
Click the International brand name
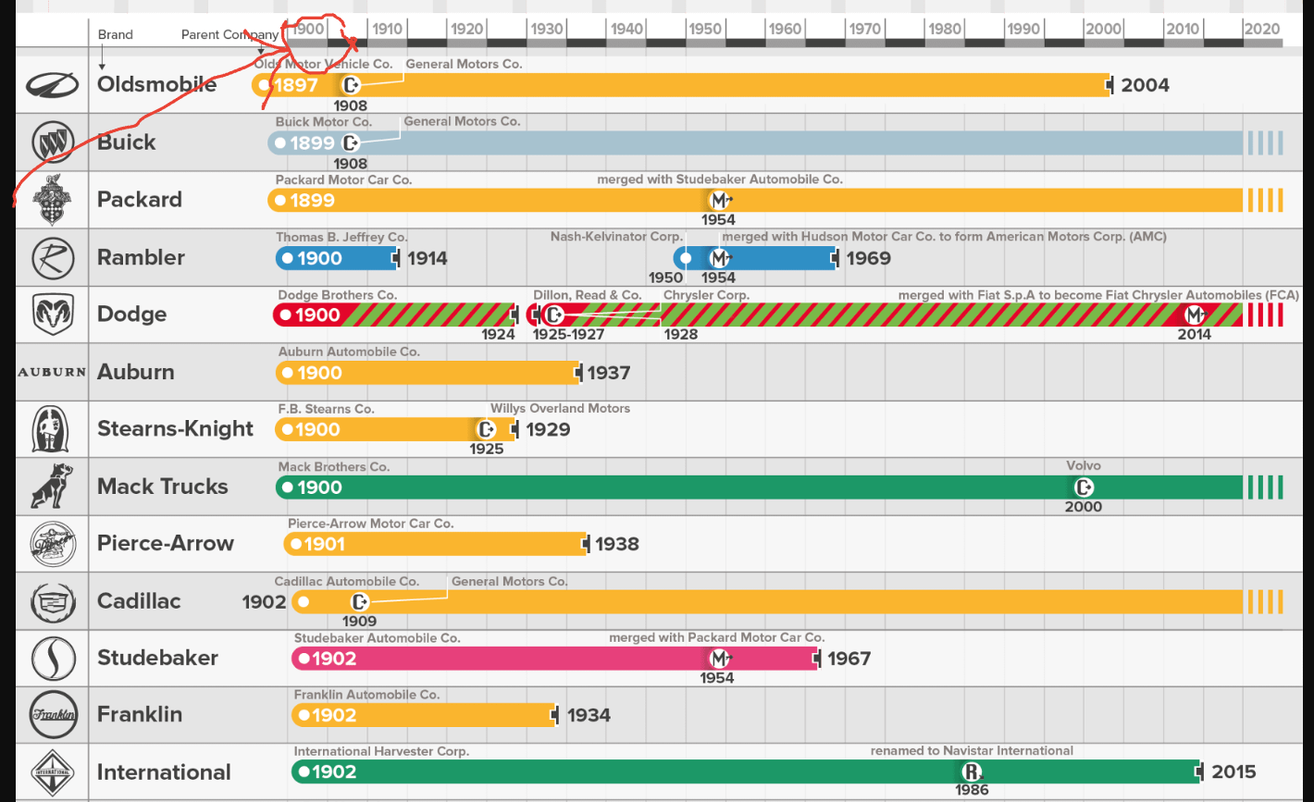coord(164,772)
